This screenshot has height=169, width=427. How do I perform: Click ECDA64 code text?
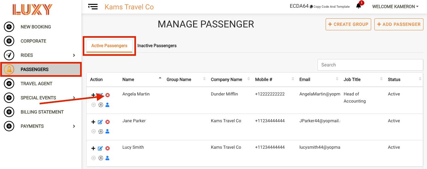pos(299,6)
